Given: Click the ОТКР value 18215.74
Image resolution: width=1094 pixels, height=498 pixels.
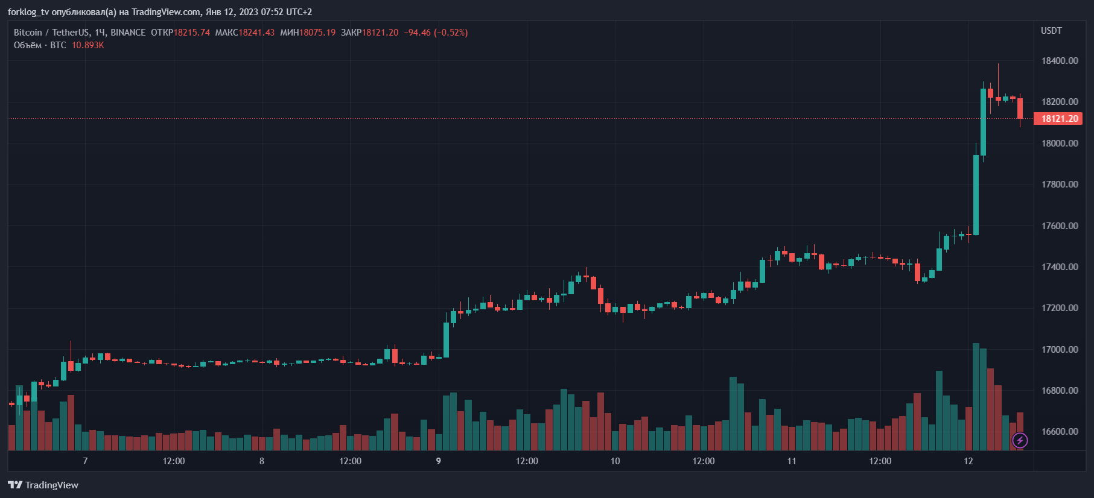Looking at the screenshot, I should point(192,33).
